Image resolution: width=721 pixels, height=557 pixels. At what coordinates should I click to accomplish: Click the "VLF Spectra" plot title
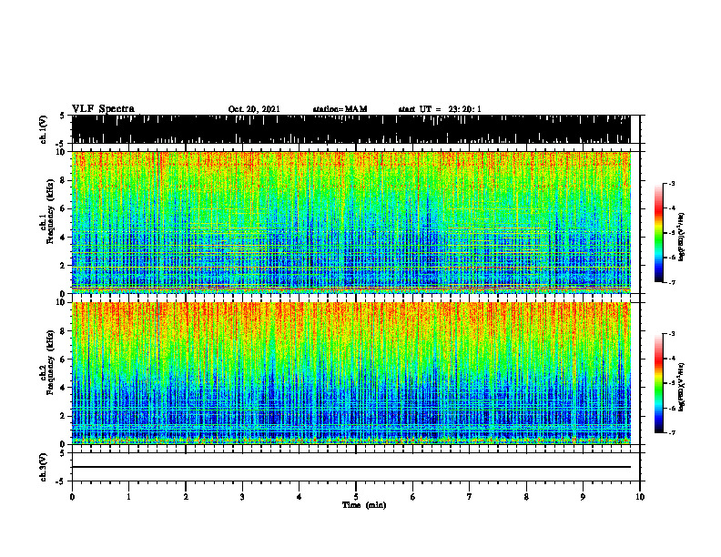(103, 109)
